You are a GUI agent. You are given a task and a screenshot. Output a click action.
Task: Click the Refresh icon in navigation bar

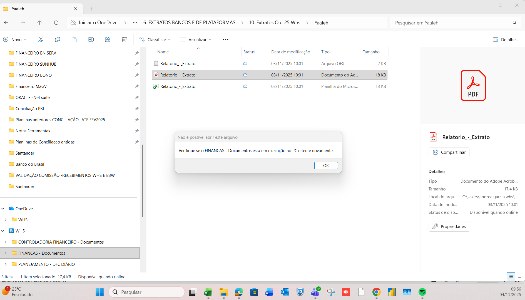tap(56, 23)
